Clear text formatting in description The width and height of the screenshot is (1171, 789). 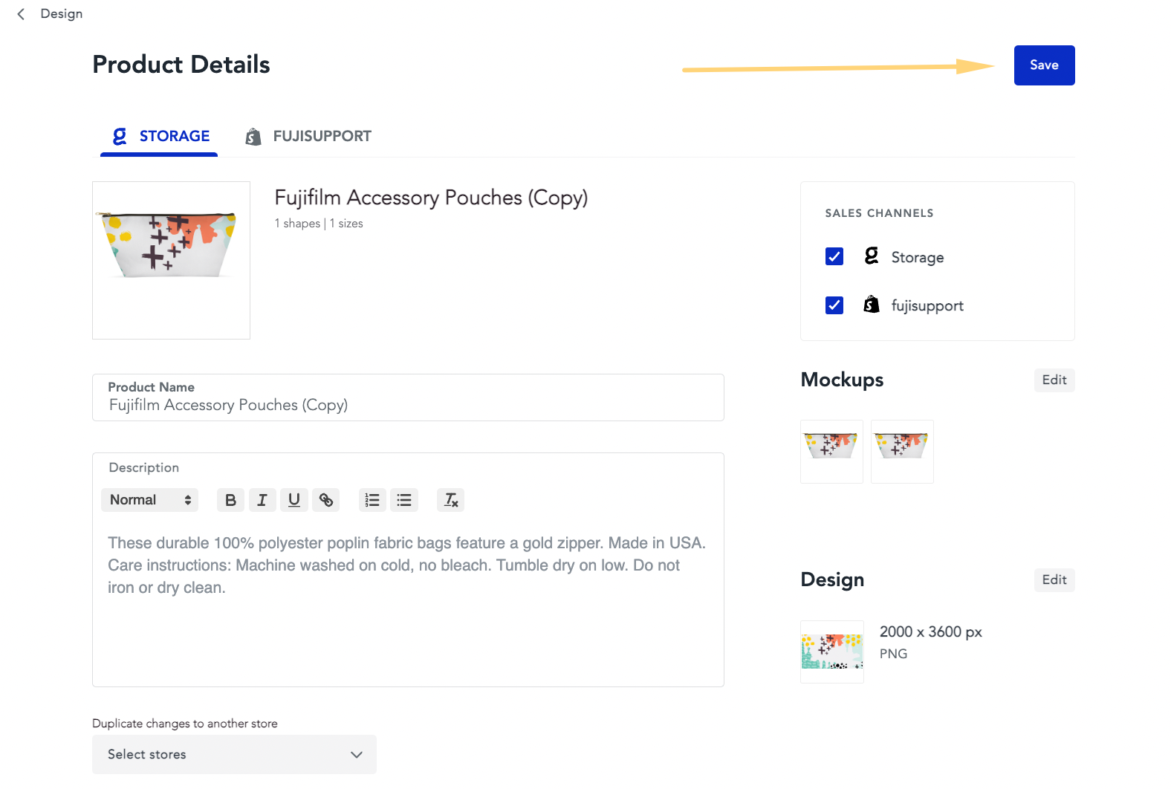pos(451,500)
